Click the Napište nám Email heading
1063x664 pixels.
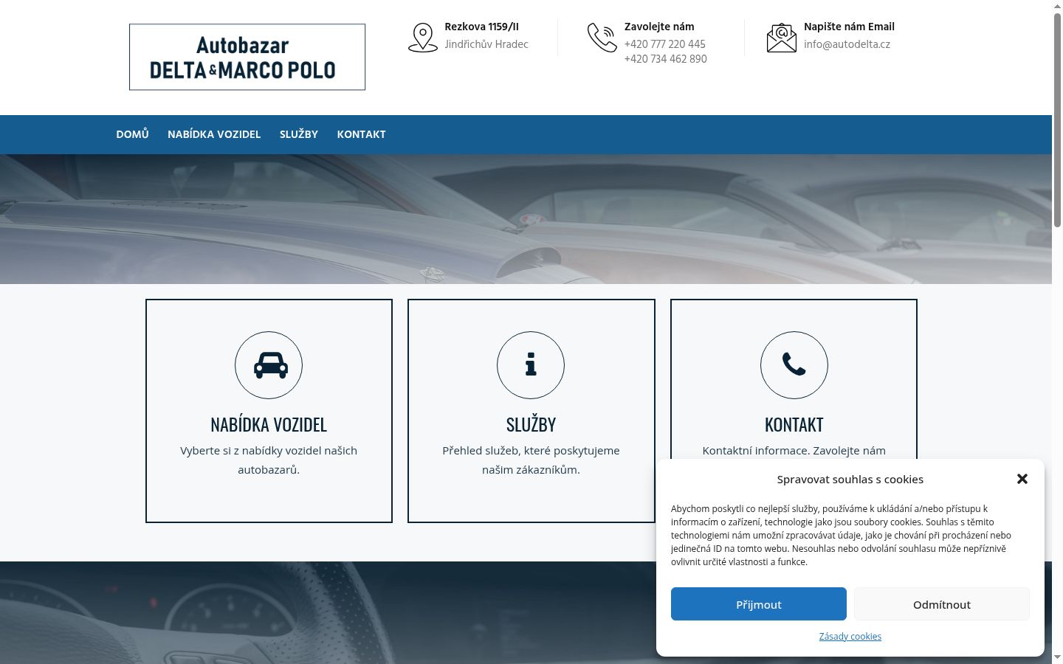click(849, 27)
